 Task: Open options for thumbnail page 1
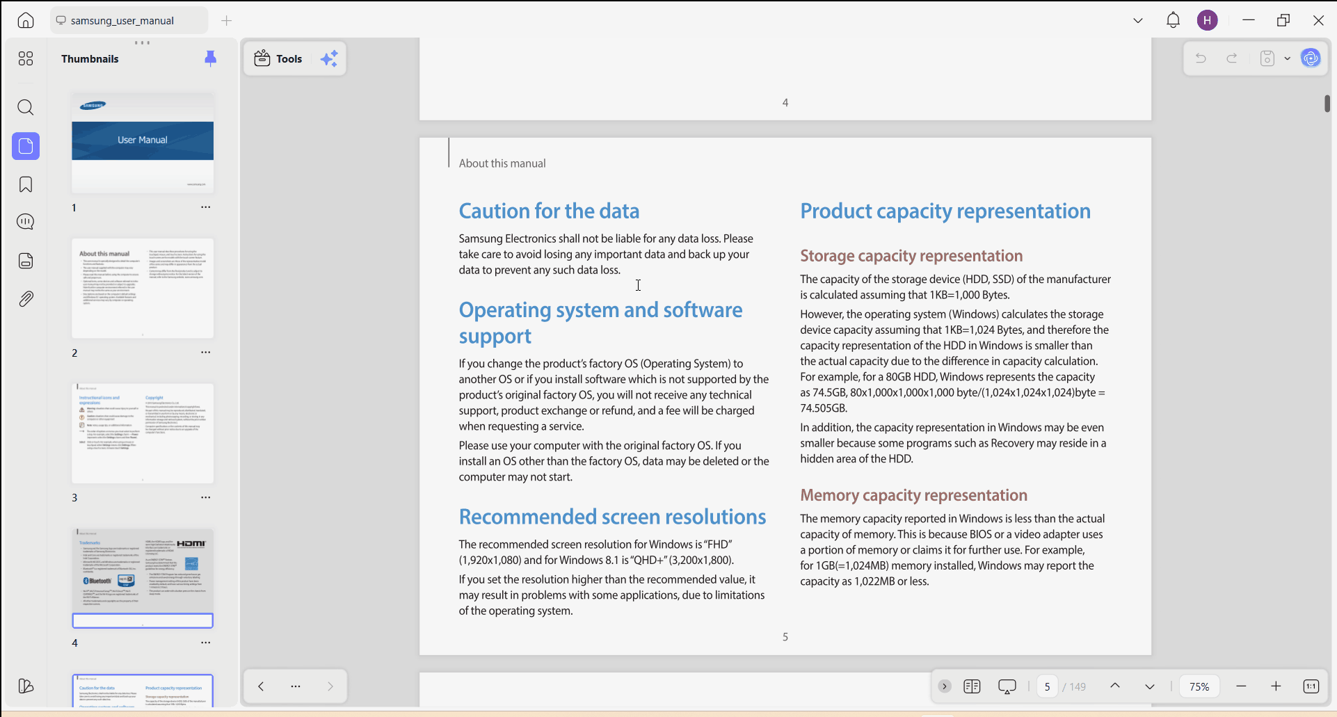206,207
